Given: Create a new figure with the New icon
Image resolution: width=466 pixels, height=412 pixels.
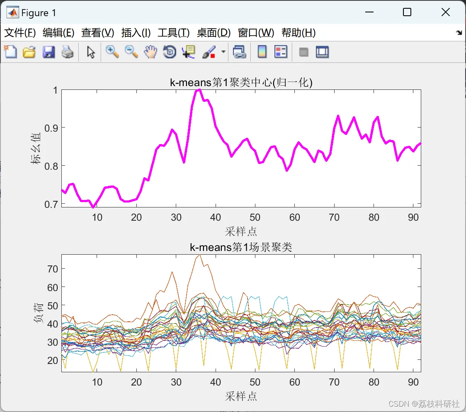Looking at the screenshot, I should point(10,52).
